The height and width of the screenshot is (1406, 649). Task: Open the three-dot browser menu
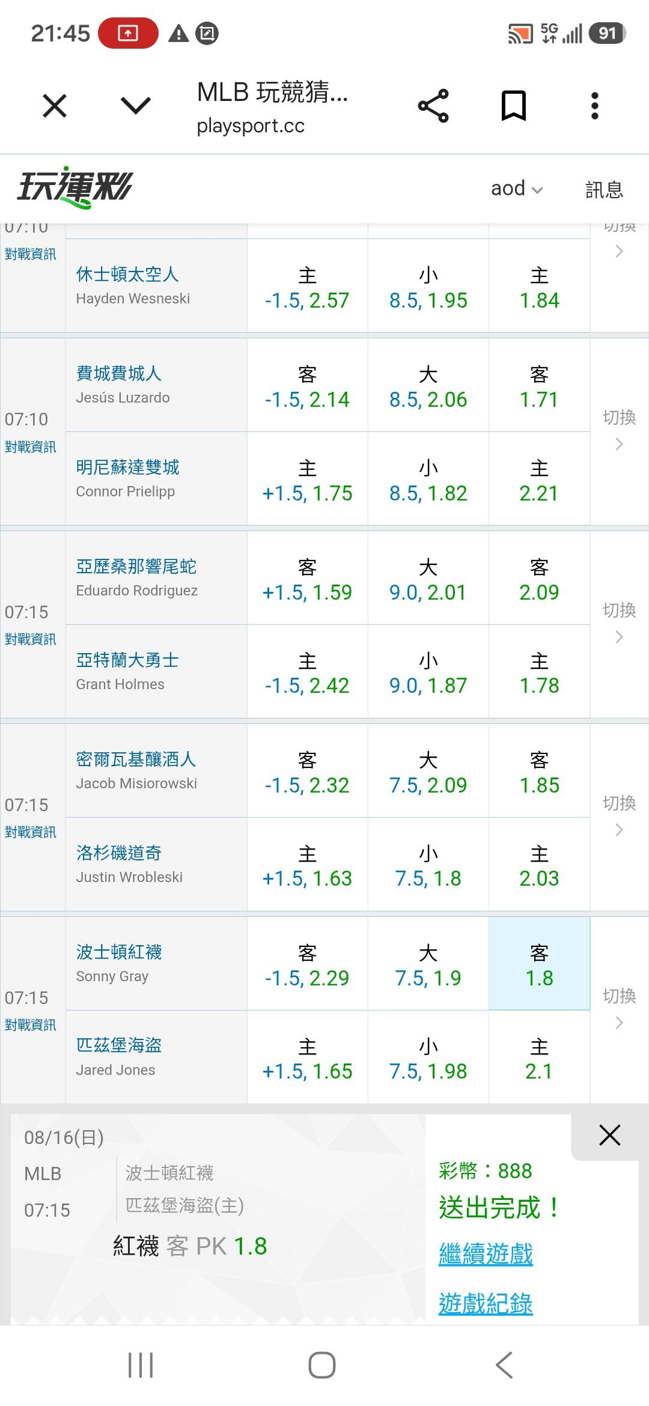click(x=595, y=106)
